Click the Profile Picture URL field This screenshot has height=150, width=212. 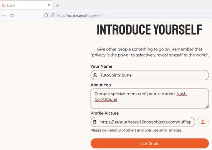click(143, 122)
